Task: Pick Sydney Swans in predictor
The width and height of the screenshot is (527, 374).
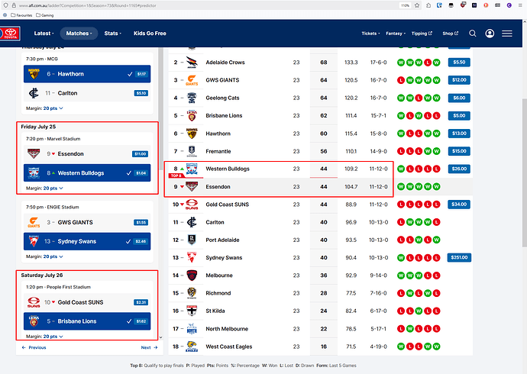Action: tap(87, 241)
